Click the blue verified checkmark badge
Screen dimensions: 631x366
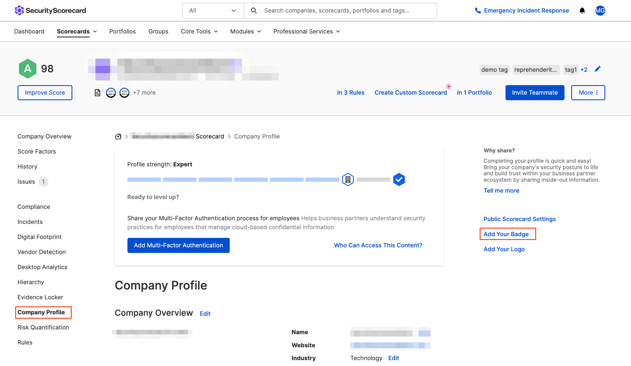tap(399, 180)
